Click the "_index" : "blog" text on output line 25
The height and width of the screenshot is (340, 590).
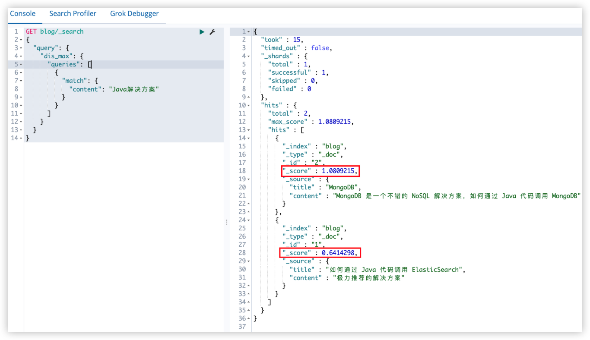pyautogui.click(x=314, y=228)
